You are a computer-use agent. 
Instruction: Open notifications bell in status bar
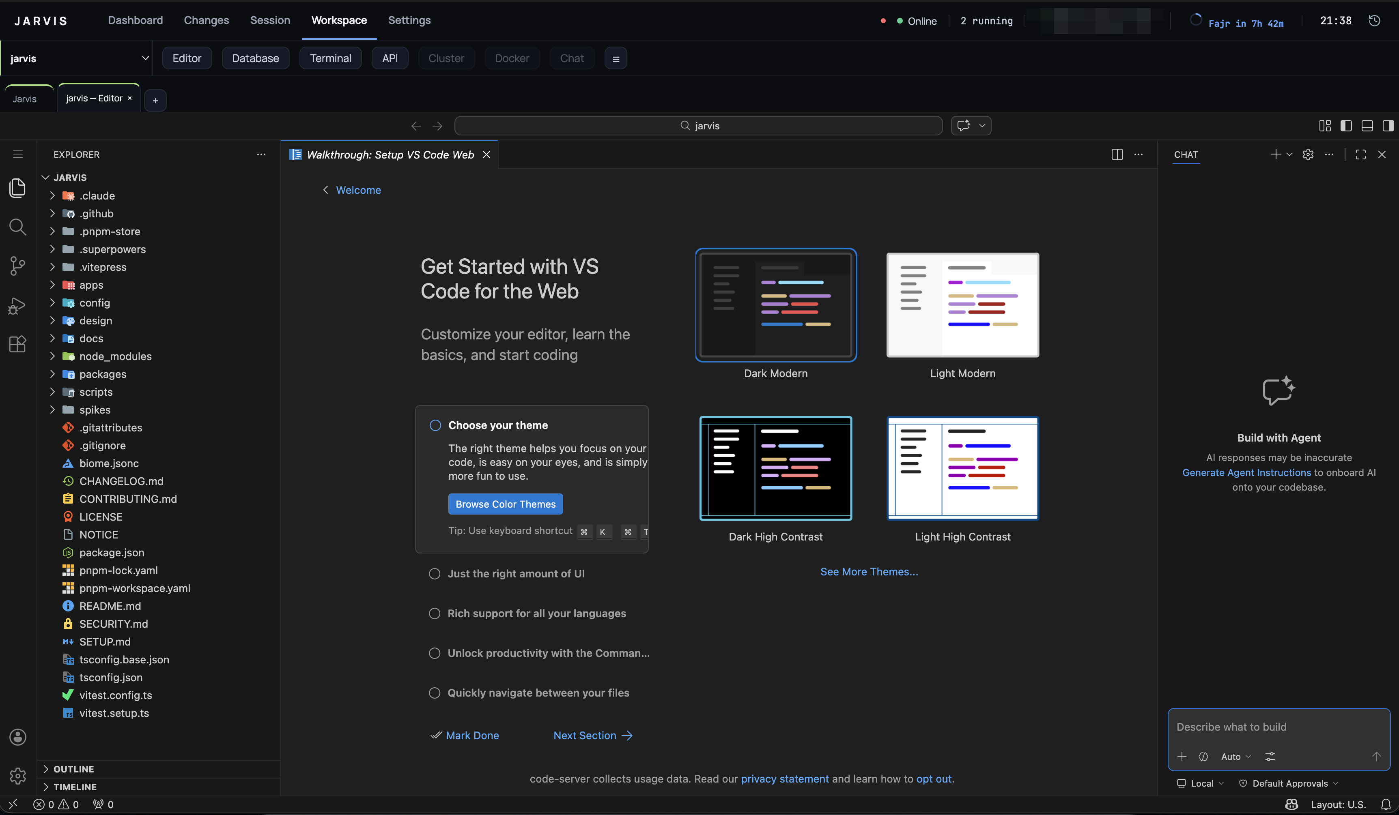tap(1386, 804)
